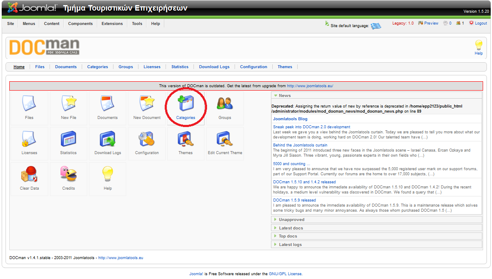Expand the Latest docs panel
Screen dimensions: 492x279
tap(376, 228)
